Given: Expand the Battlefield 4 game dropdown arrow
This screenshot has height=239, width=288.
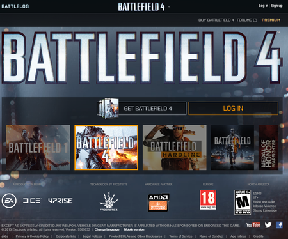Looking at the screenshot, I should [x=169, y=6].
